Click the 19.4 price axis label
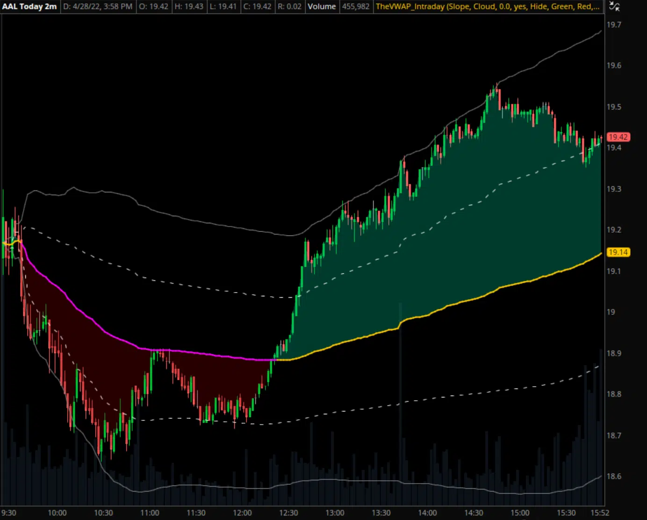The image size is (647, 520). pos(614,148)
